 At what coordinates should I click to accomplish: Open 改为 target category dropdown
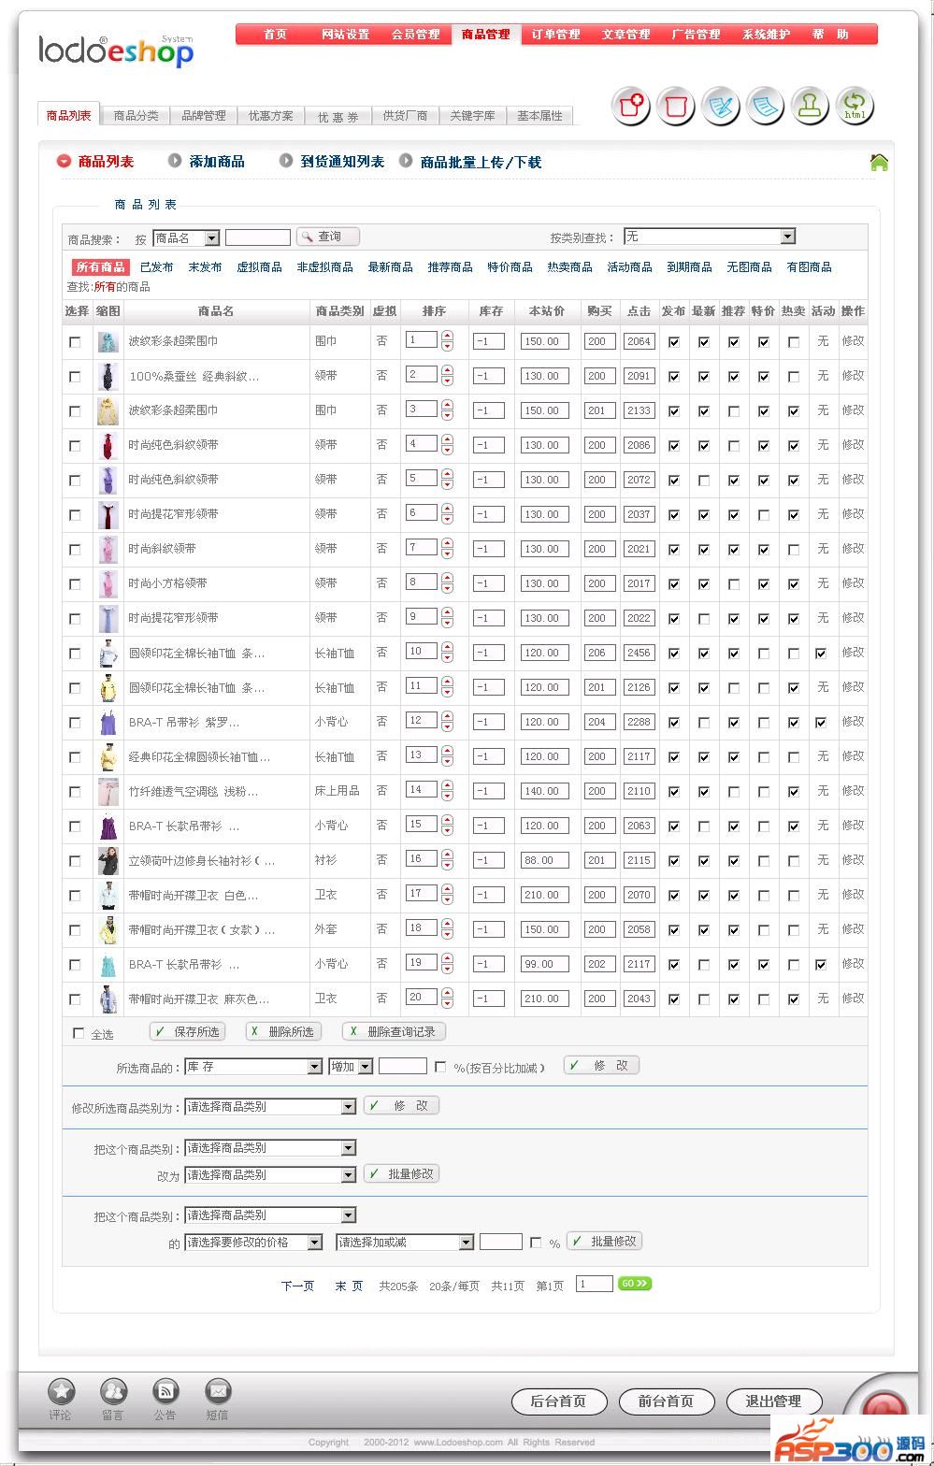[270, 1175]
